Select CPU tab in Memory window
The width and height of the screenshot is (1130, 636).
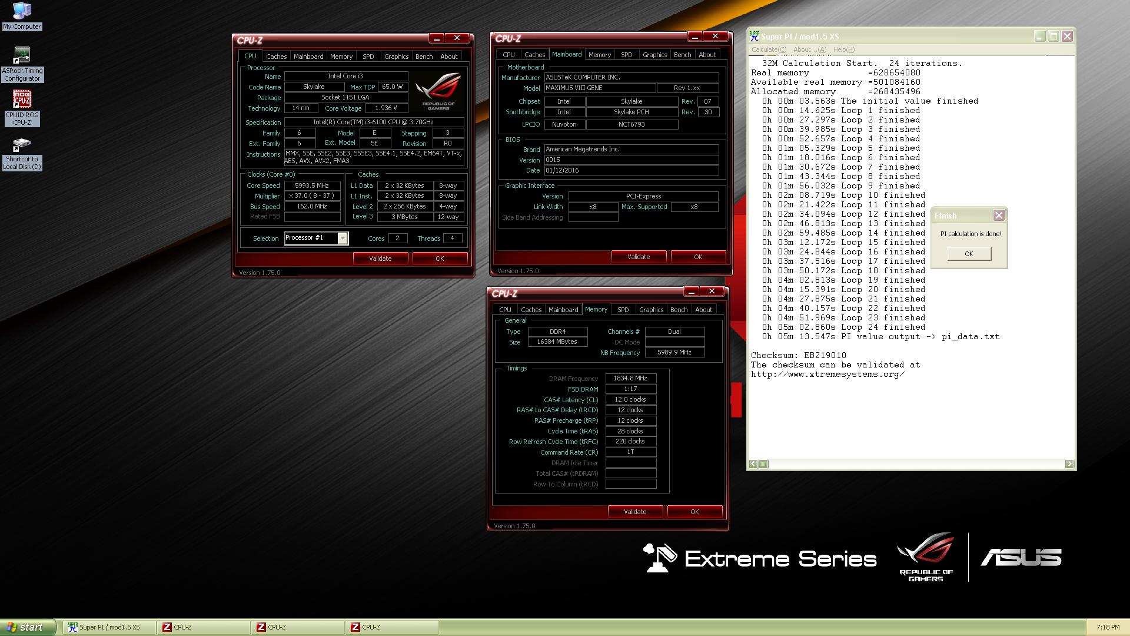[505, 310]
